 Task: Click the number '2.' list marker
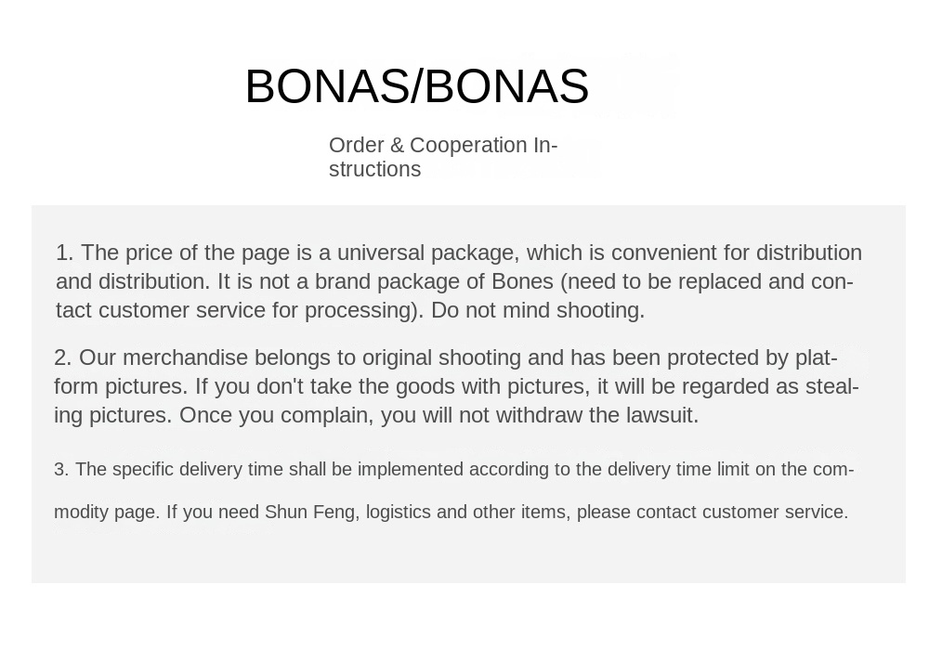tap(63, 357)
